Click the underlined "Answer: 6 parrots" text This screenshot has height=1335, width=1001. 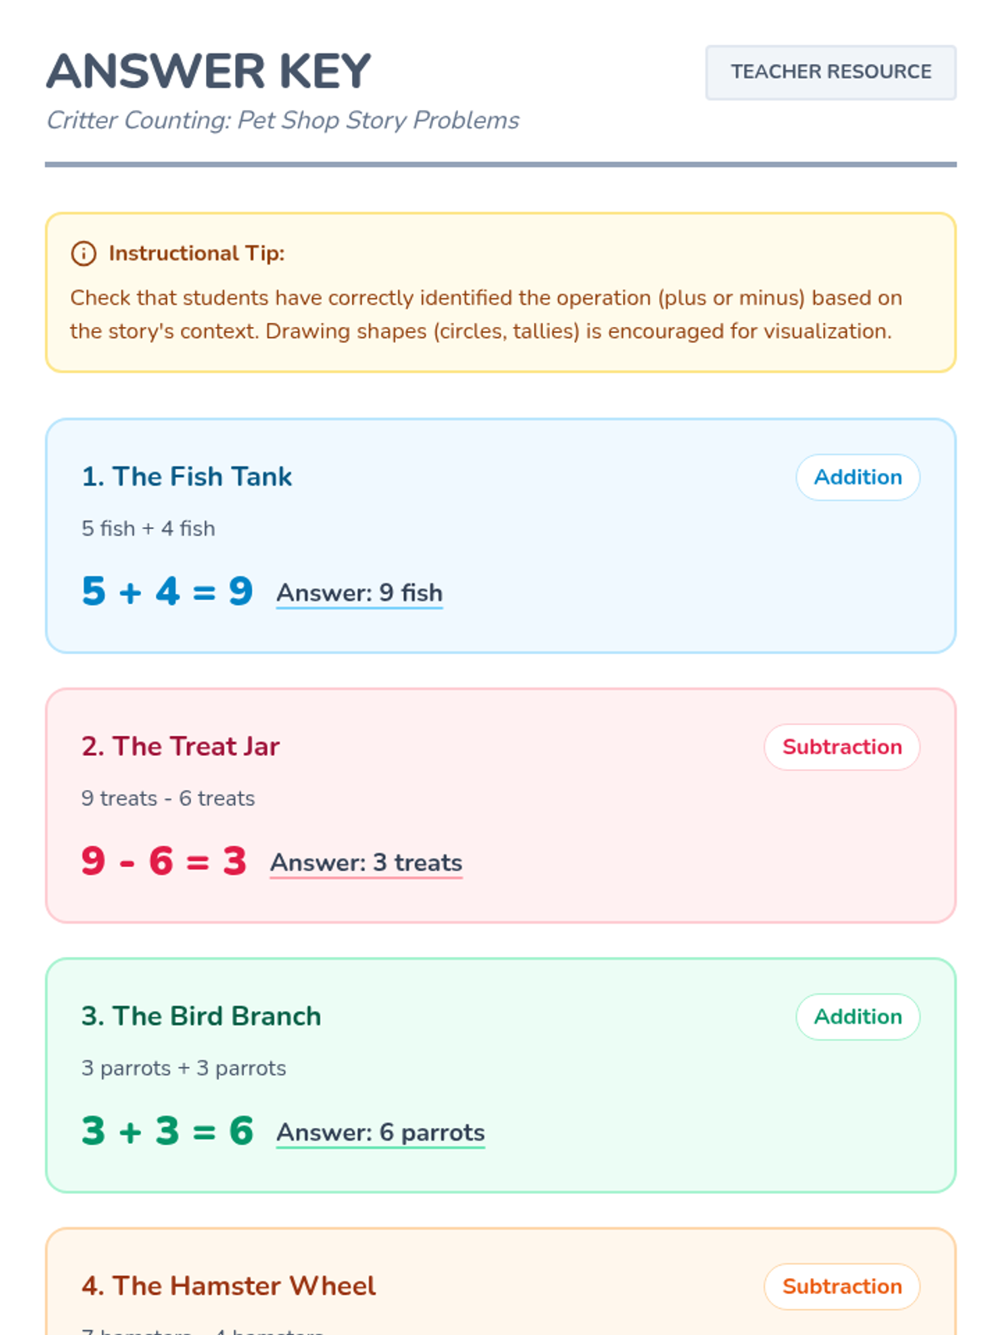380,1132
